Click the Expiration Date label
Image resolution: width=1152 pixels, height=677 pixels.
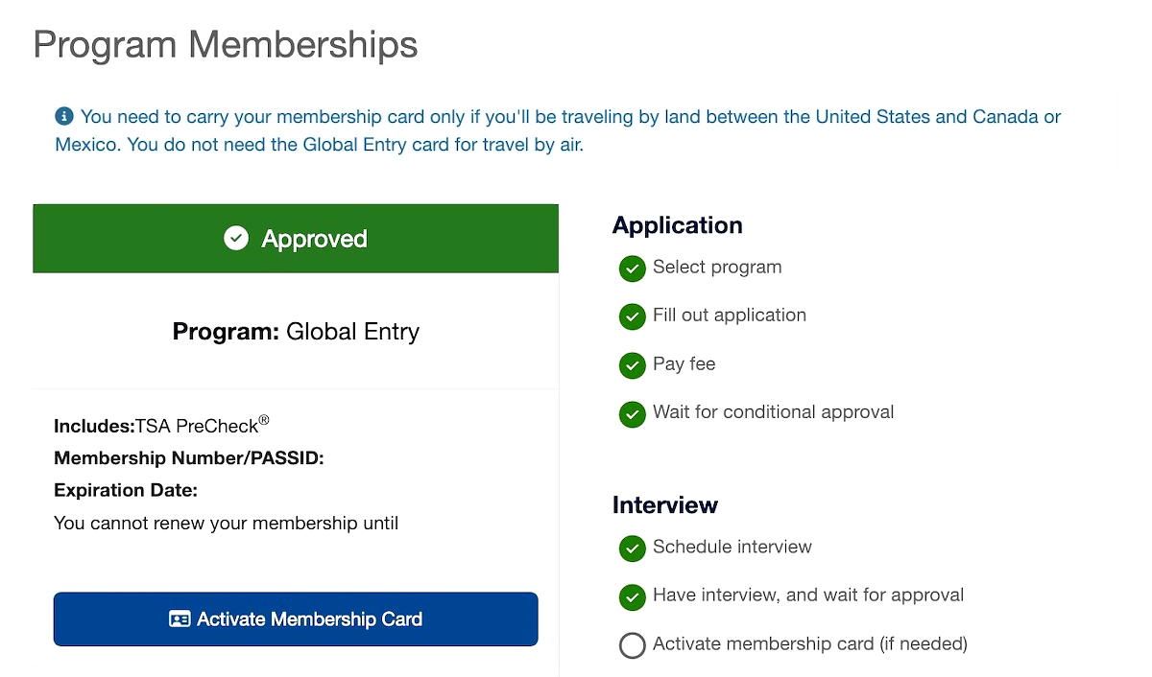tap(126, 491)
